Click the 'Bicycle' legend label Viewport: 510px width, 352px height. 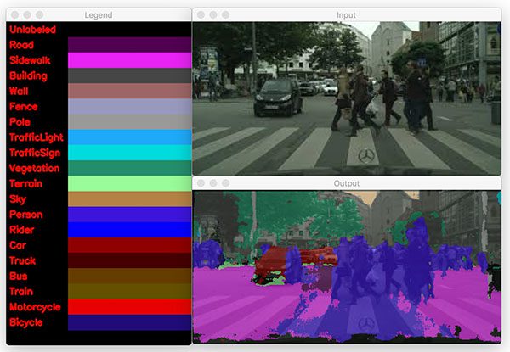26,322
